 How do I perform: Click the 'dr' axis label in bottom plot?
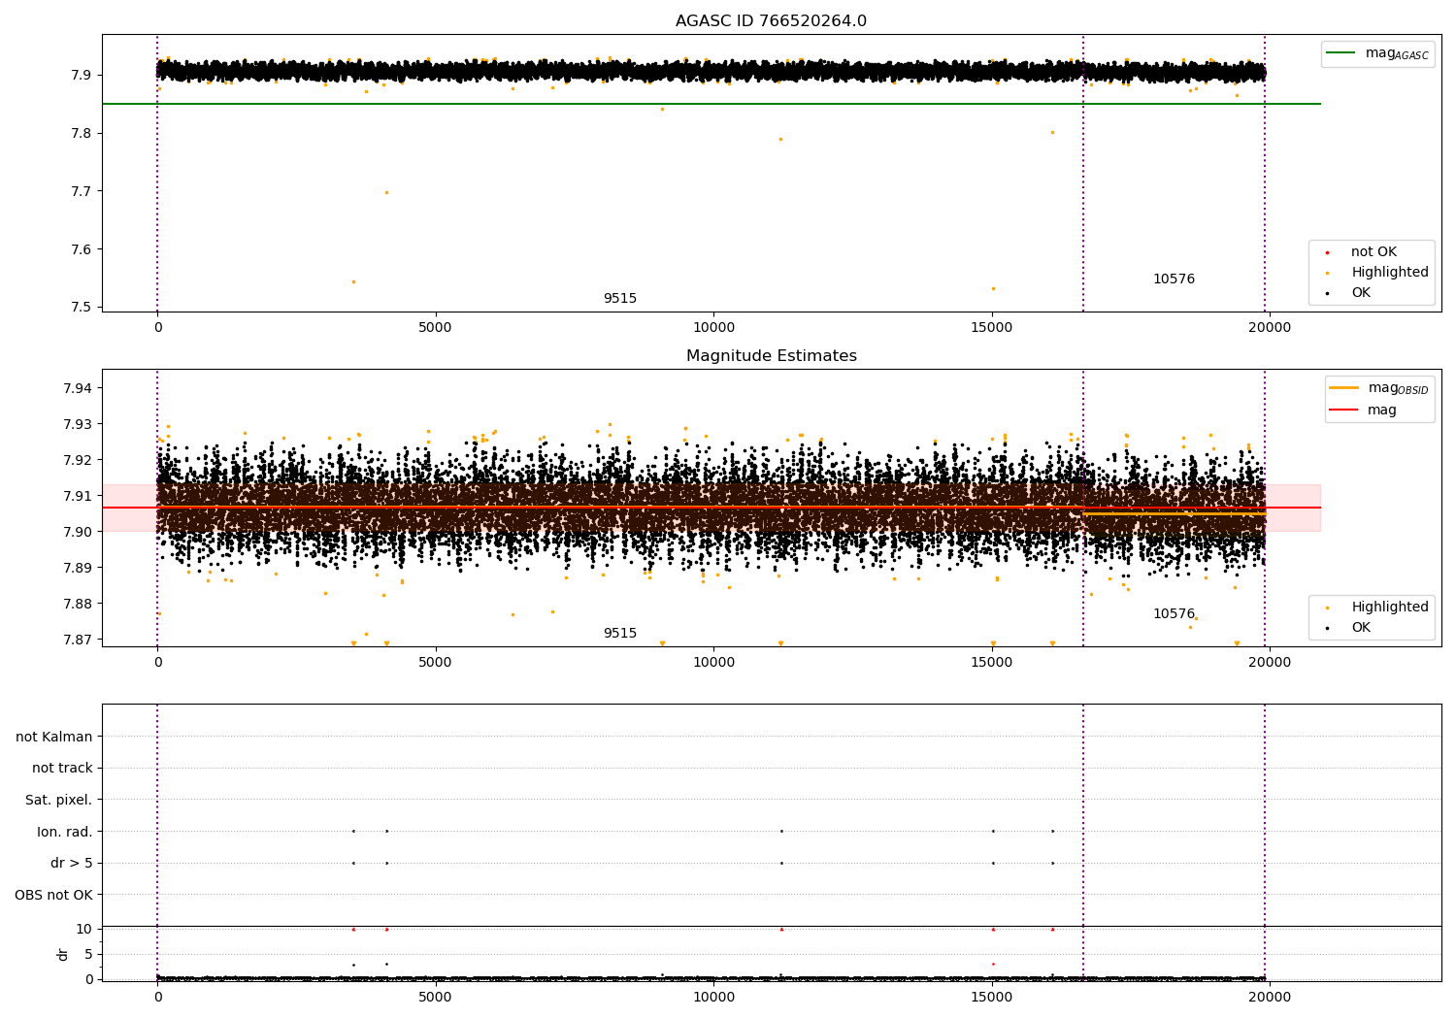63,954
